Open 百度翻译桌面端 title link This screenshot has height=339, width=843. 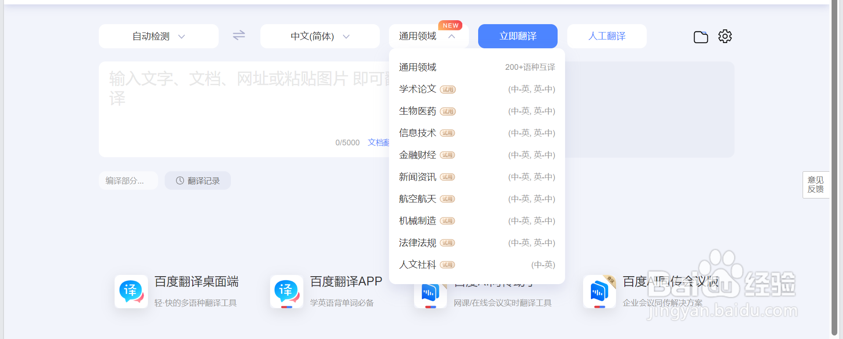tap(197, 281)
